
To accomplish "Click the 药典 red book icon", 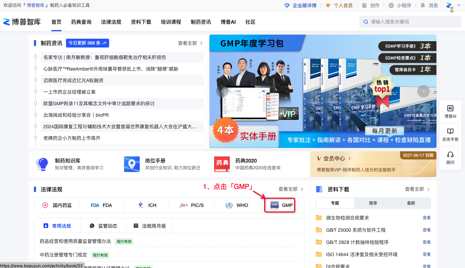I will click(222, 164).
